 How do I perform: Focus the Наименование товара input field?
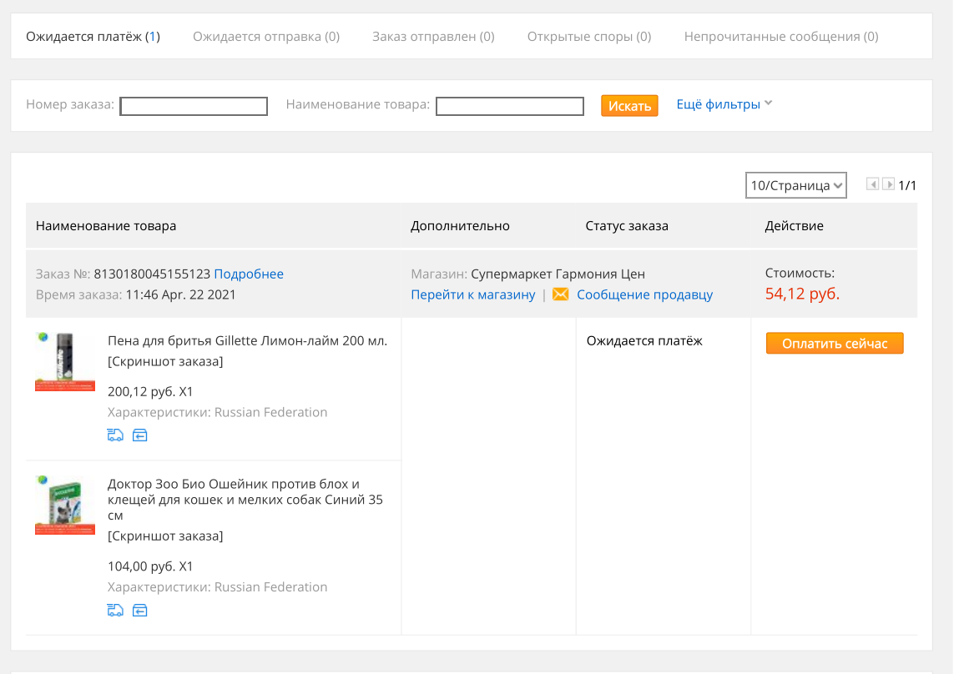[x=510, y=106]
